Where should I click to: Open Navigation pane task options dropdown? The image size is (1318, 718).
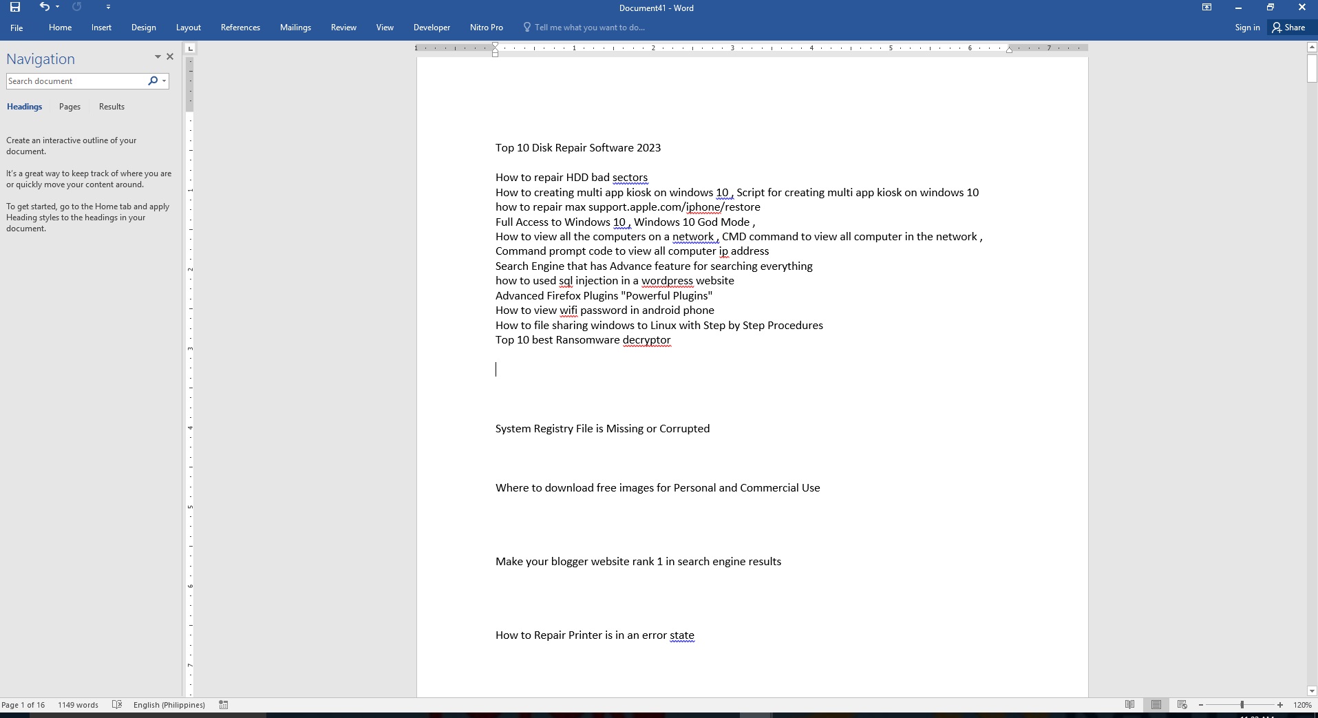(158, 57)
